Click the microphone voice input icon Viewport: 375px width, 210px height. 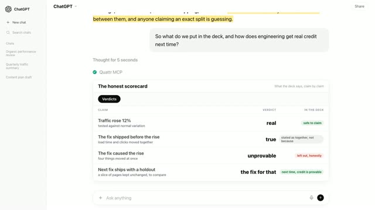click(311, 198)
